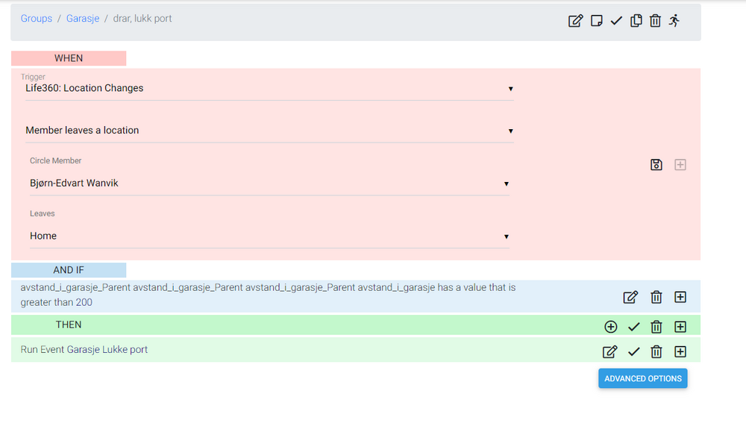The image size is (746, 423).
Task: Toggle the checkmark in the THEN header row
Action: coord(634,326)
